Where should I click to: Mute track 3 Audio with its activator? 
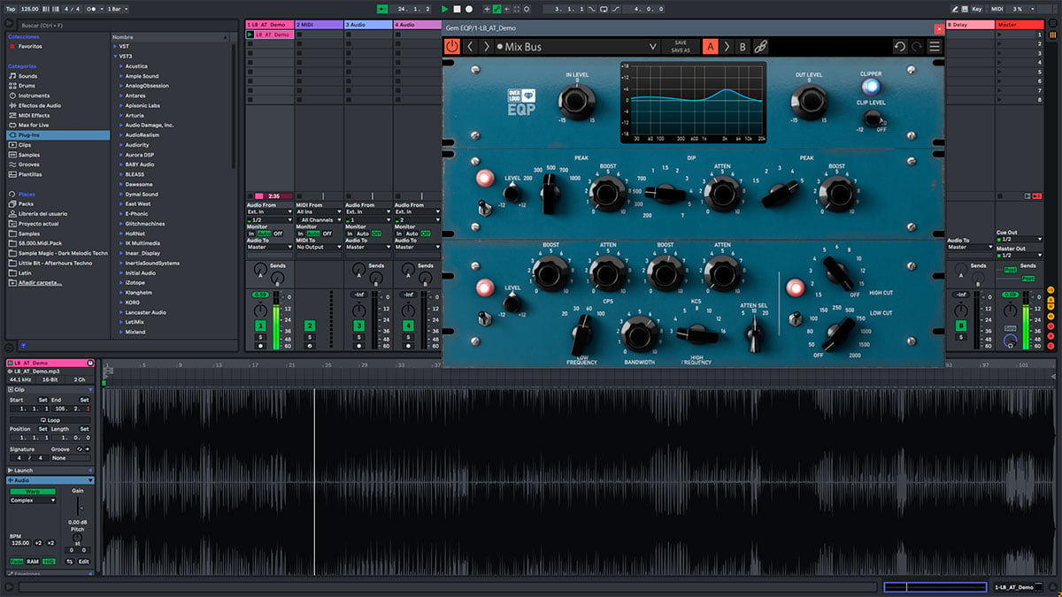tap(359, 326)
